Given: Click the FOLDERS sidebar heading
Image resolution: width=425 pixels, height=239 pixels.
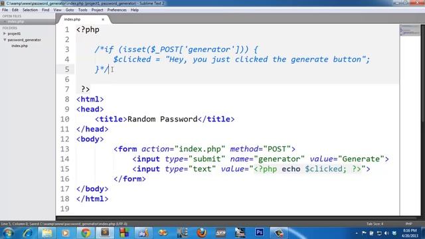Looking at the screenshot, I should pos(10,28).
